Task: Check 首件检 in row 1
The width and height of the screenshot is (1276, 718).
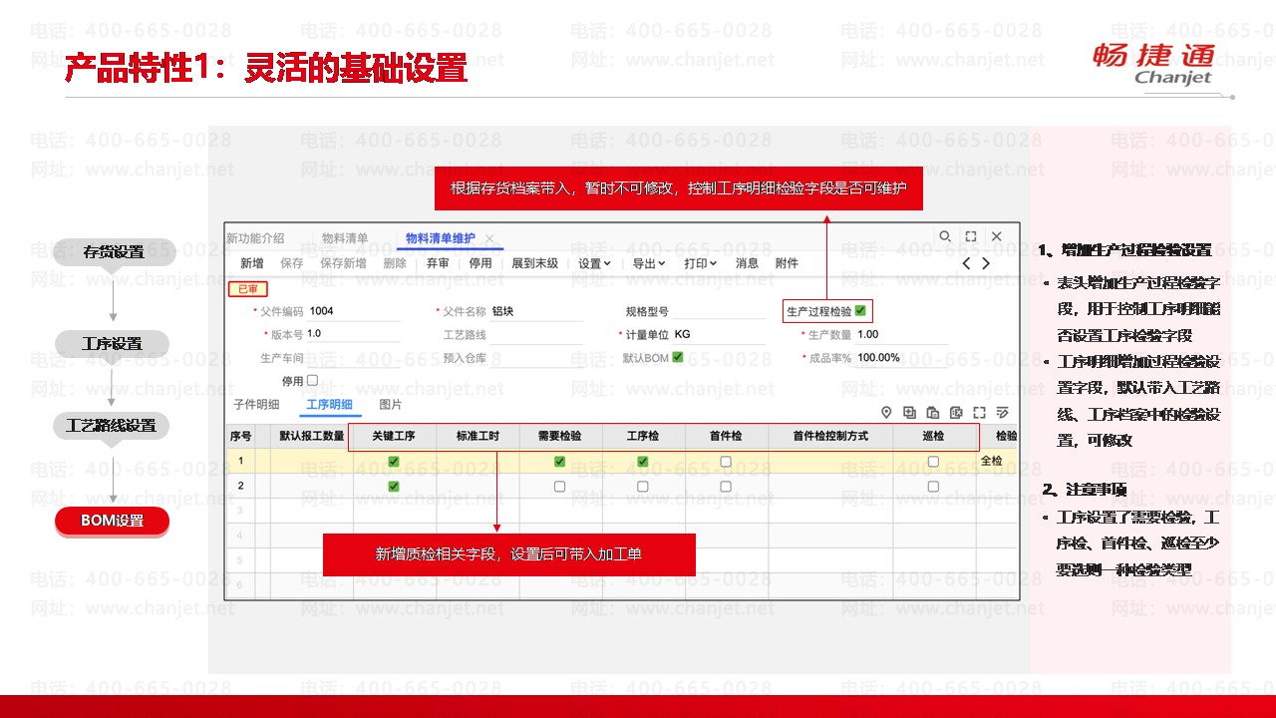Action: click(726, 461)
